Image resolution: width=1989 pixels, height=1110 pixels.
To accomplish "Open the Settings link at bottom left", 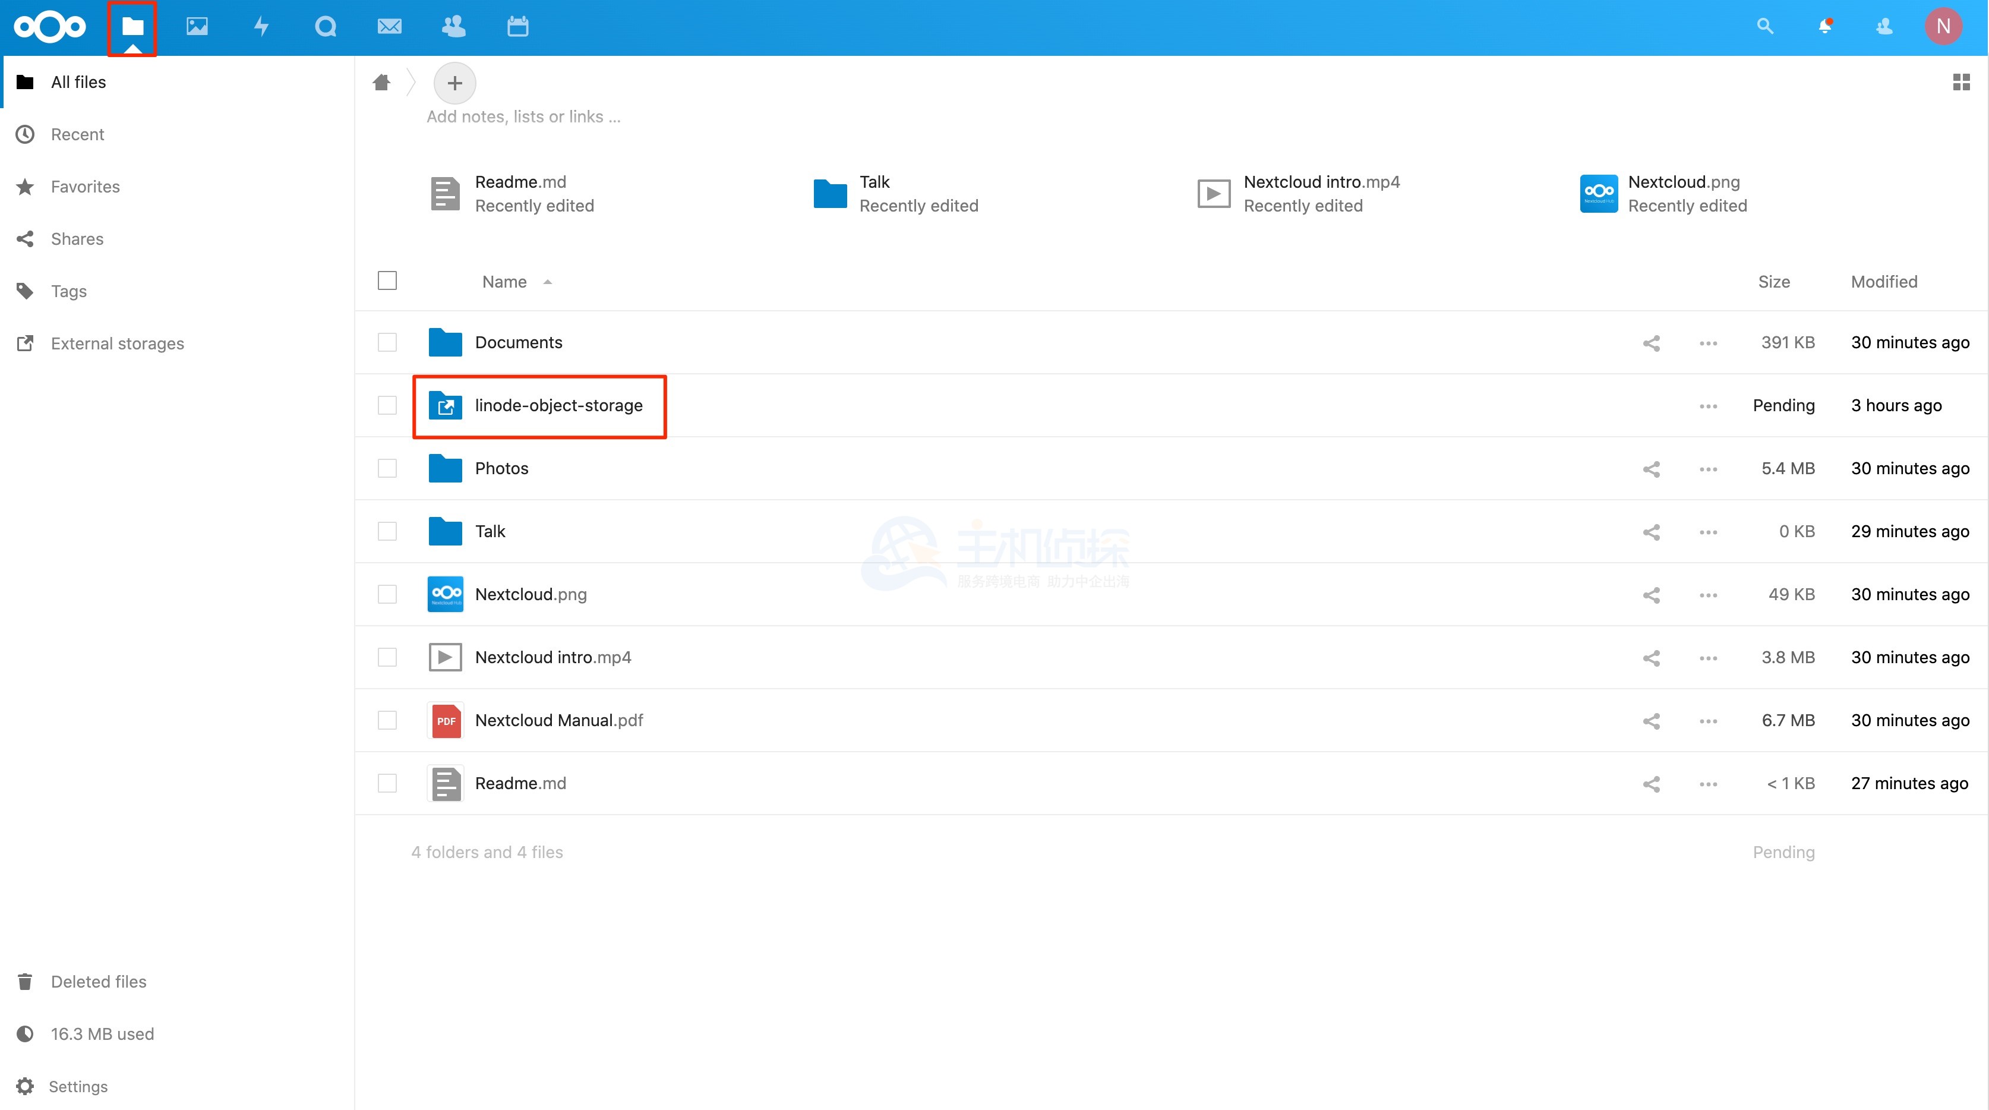I will tap(77, 1086).
